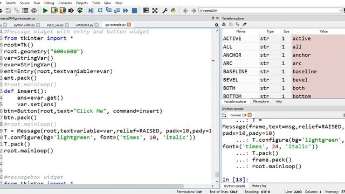Sort variables by the Type header
Image resolution: width=345 pixels, height=194 pixels.
click(x=270, y=31)
